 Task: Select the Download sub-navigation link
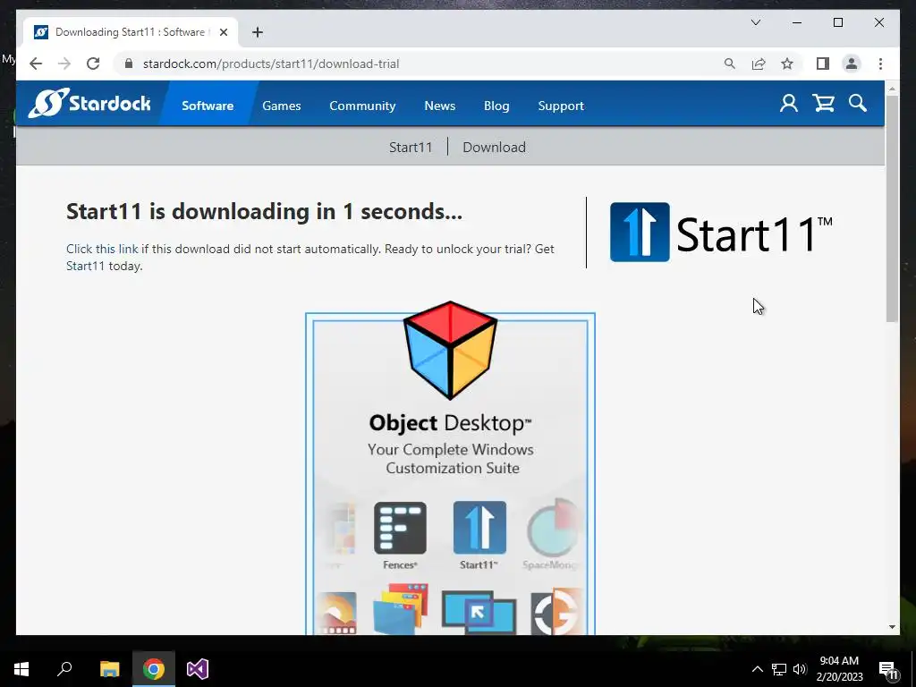[494, 148]
